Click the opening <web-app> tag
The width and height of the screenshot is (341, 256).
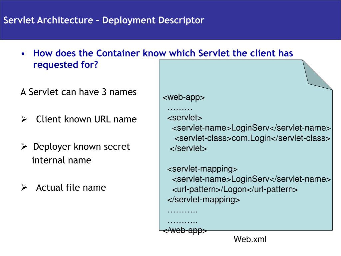coord(184,97)
